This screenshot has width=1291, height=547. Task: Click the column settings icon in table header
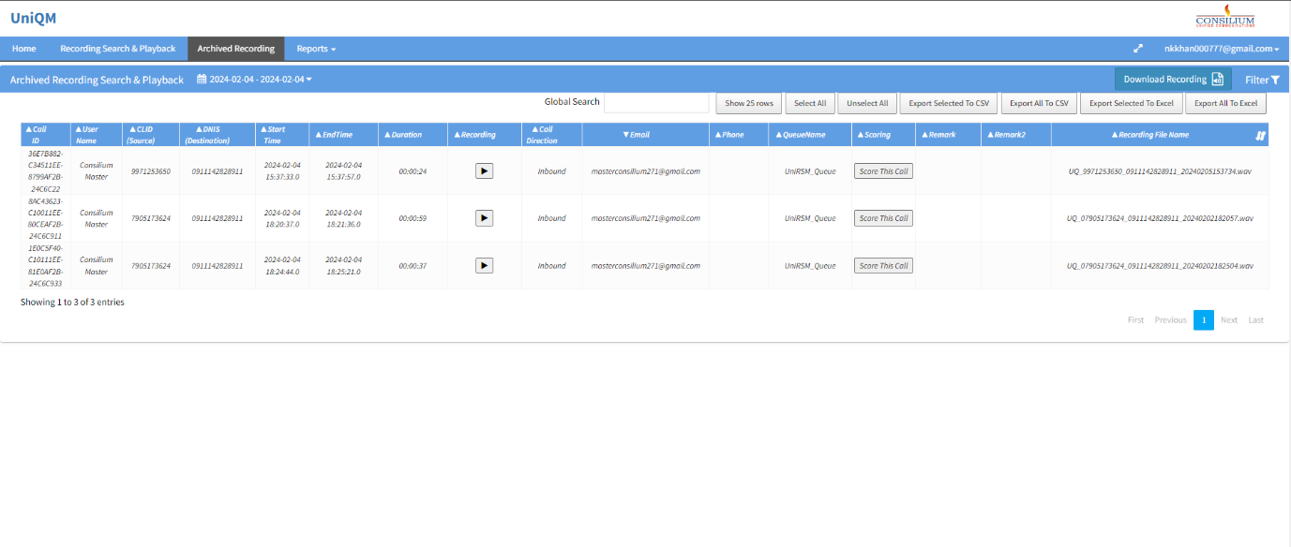click(x=1260, y=135)
